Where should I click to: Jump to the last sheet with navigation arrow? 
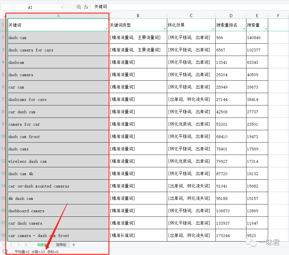click(26, 245)
